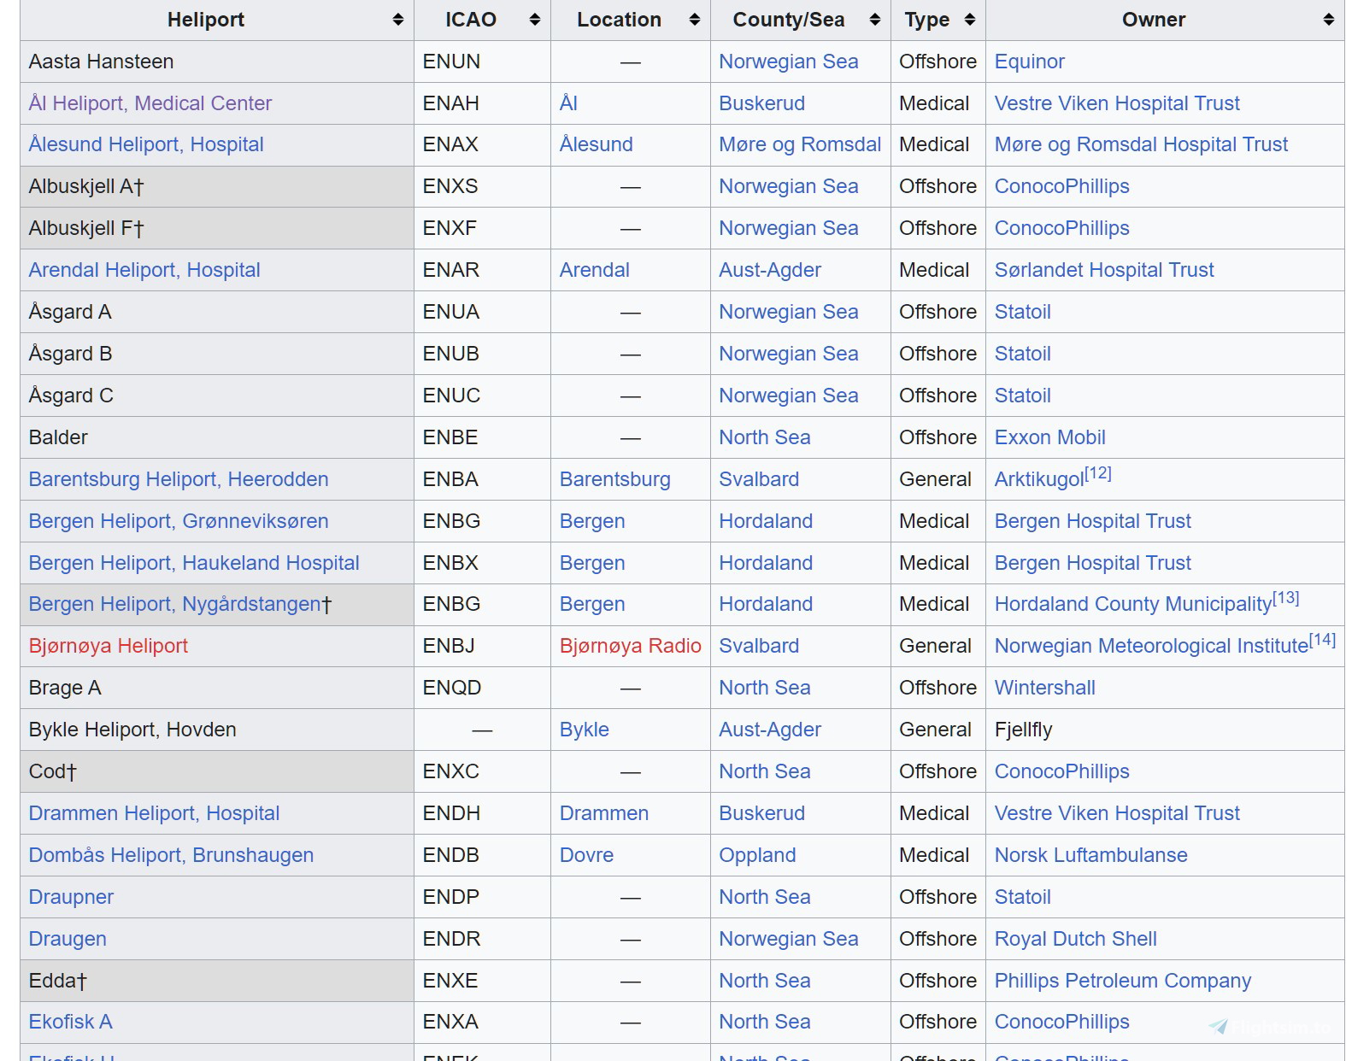The height and width of the screenshot is (1061, 1352).
Task: Click Statoil owner in Åsgard A row
Action: tap(1023, 312)
